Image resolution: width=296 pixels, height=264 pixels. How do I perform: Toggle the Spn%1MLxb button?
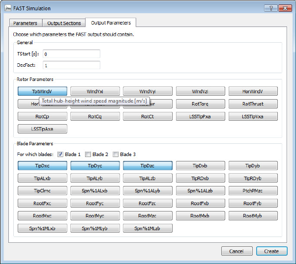[x=42, y=228]
